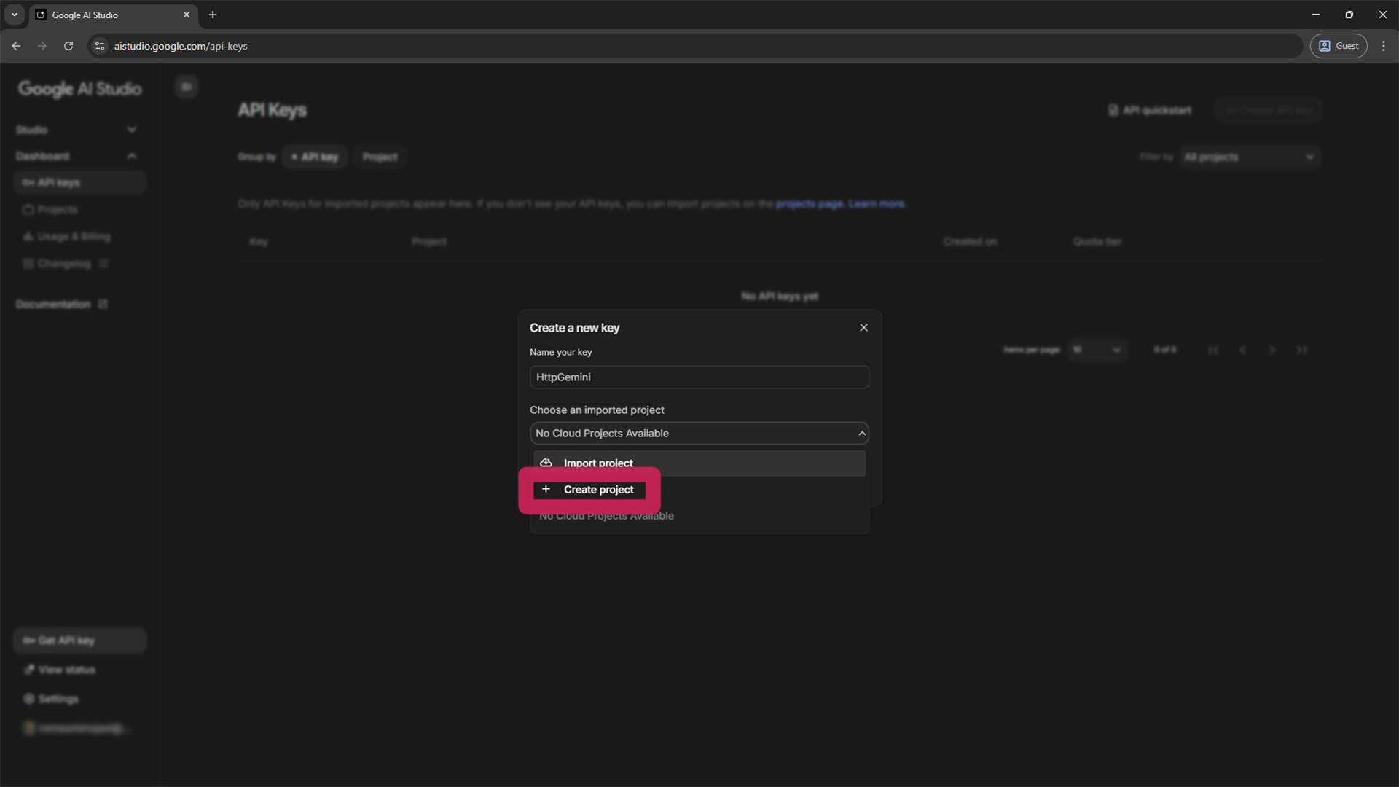Click Create API key button

click(x=1269, y=110)
